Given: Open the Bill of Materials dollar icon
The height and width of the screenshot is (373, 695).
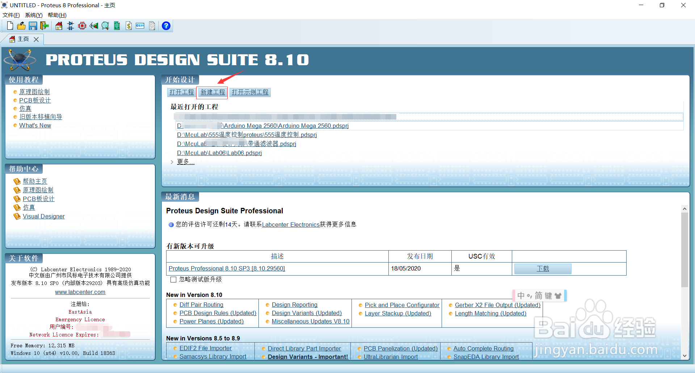Looking at the screenshot, I should (129, 26).
